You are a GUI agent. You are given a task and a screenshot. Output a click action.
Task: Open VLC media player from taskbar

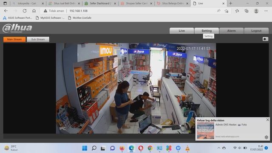point(187,148)
